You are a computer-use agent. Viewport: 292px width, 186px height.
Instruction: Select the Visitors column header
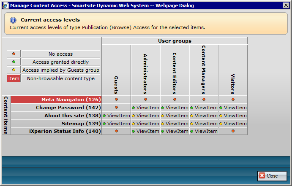[233, 70]
